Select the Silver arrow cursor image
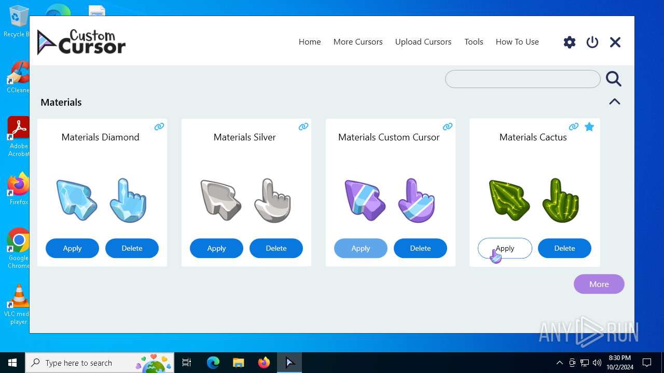 point(221,200)
